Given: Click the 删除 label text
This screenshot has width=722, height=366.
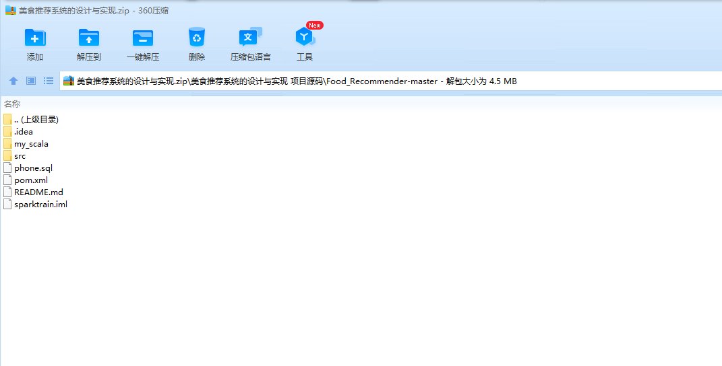Looking at the screenshot, I should 197,57.
